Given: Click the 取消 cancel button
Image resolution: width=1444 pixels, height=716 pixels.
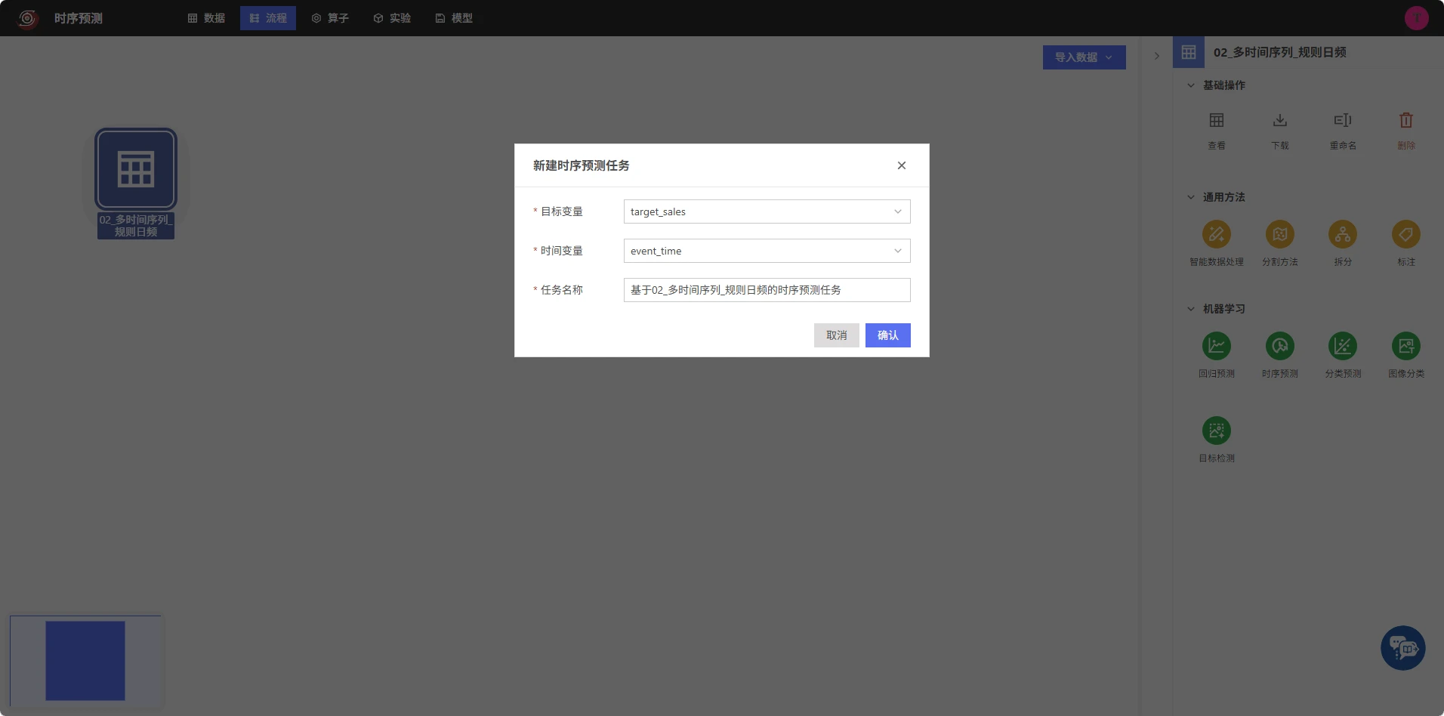Looking at the screenshot, I should tap(836, 335).
